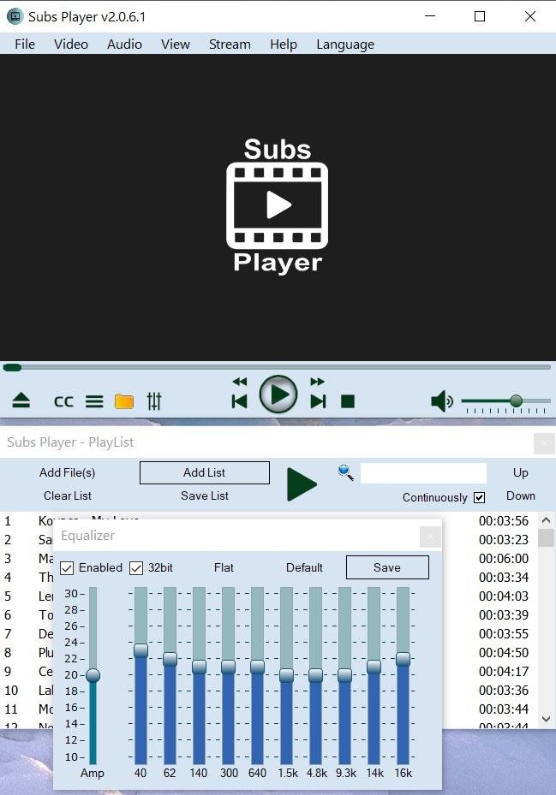Click the playlist search input field
The image size is (556, 795).
423,472
